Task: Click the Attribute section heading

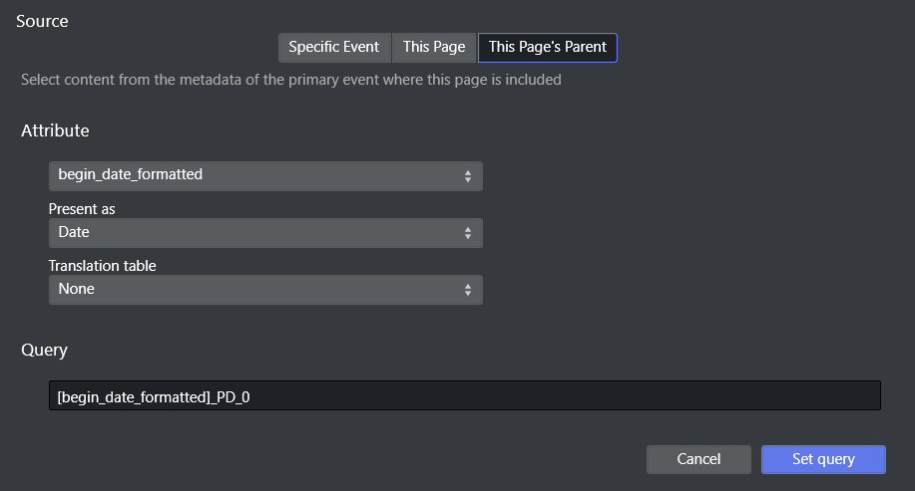Action: click(x=55, y=130)
